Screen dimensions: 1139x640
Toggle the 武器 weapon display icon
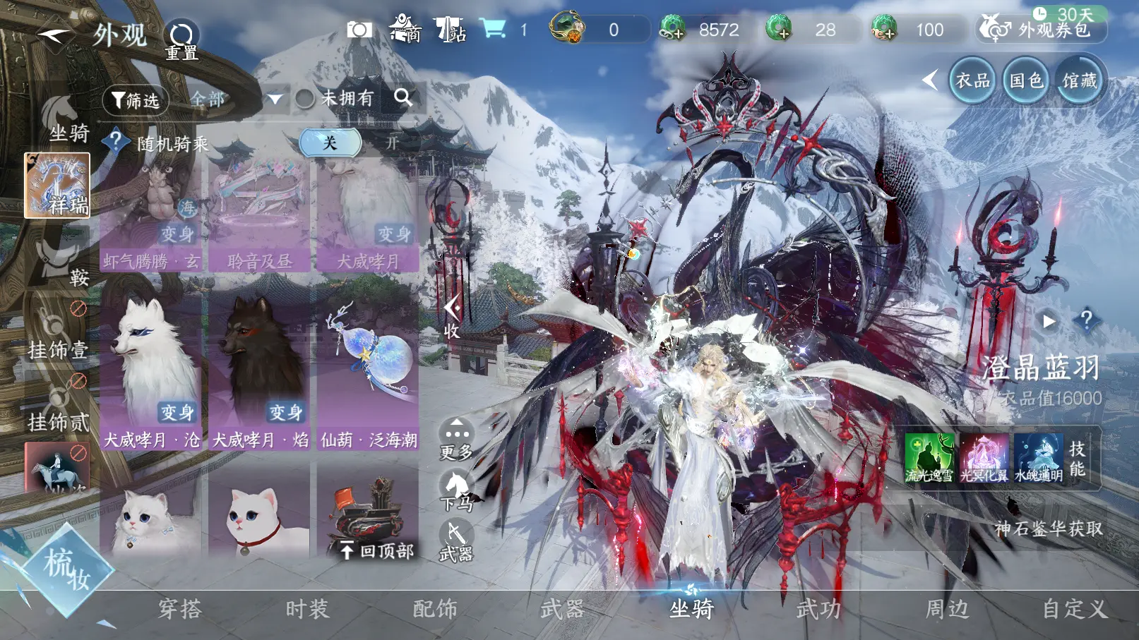[456, 542]
